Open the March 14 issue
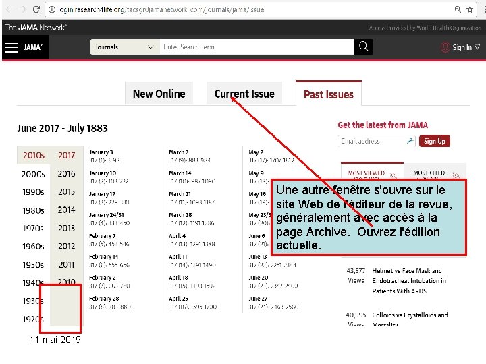Image resolution: width=486 pixels, height=364 pixels. (x=180, y=173)
